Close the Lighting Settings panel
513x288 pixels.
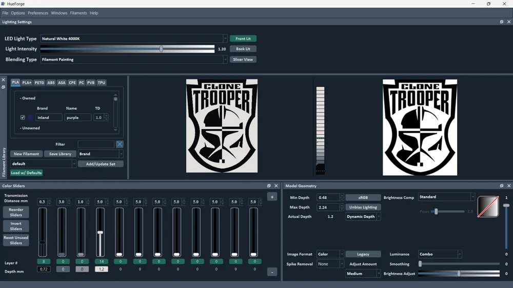click(509, 22)
